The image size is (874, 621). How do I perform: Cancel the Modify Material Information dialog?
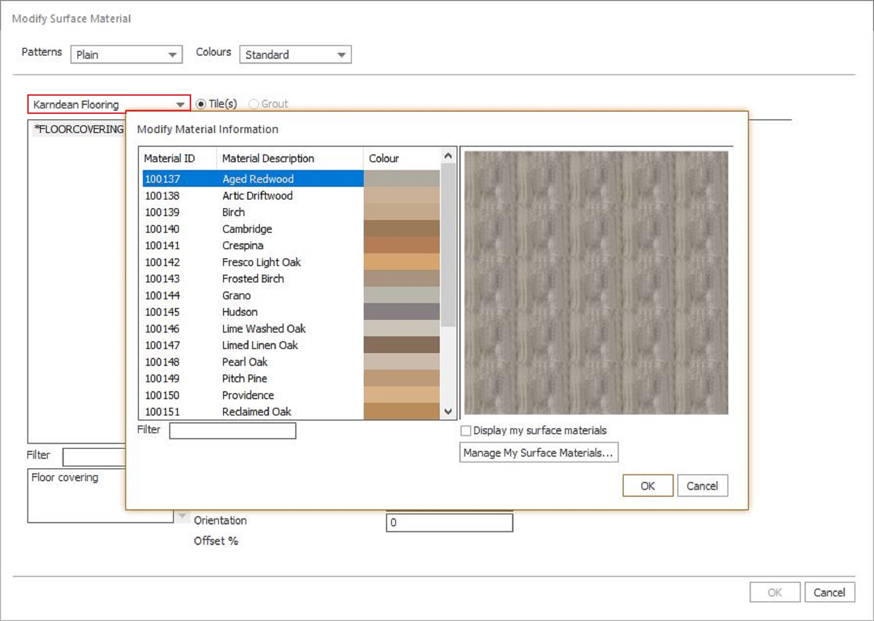coord(702,486)
